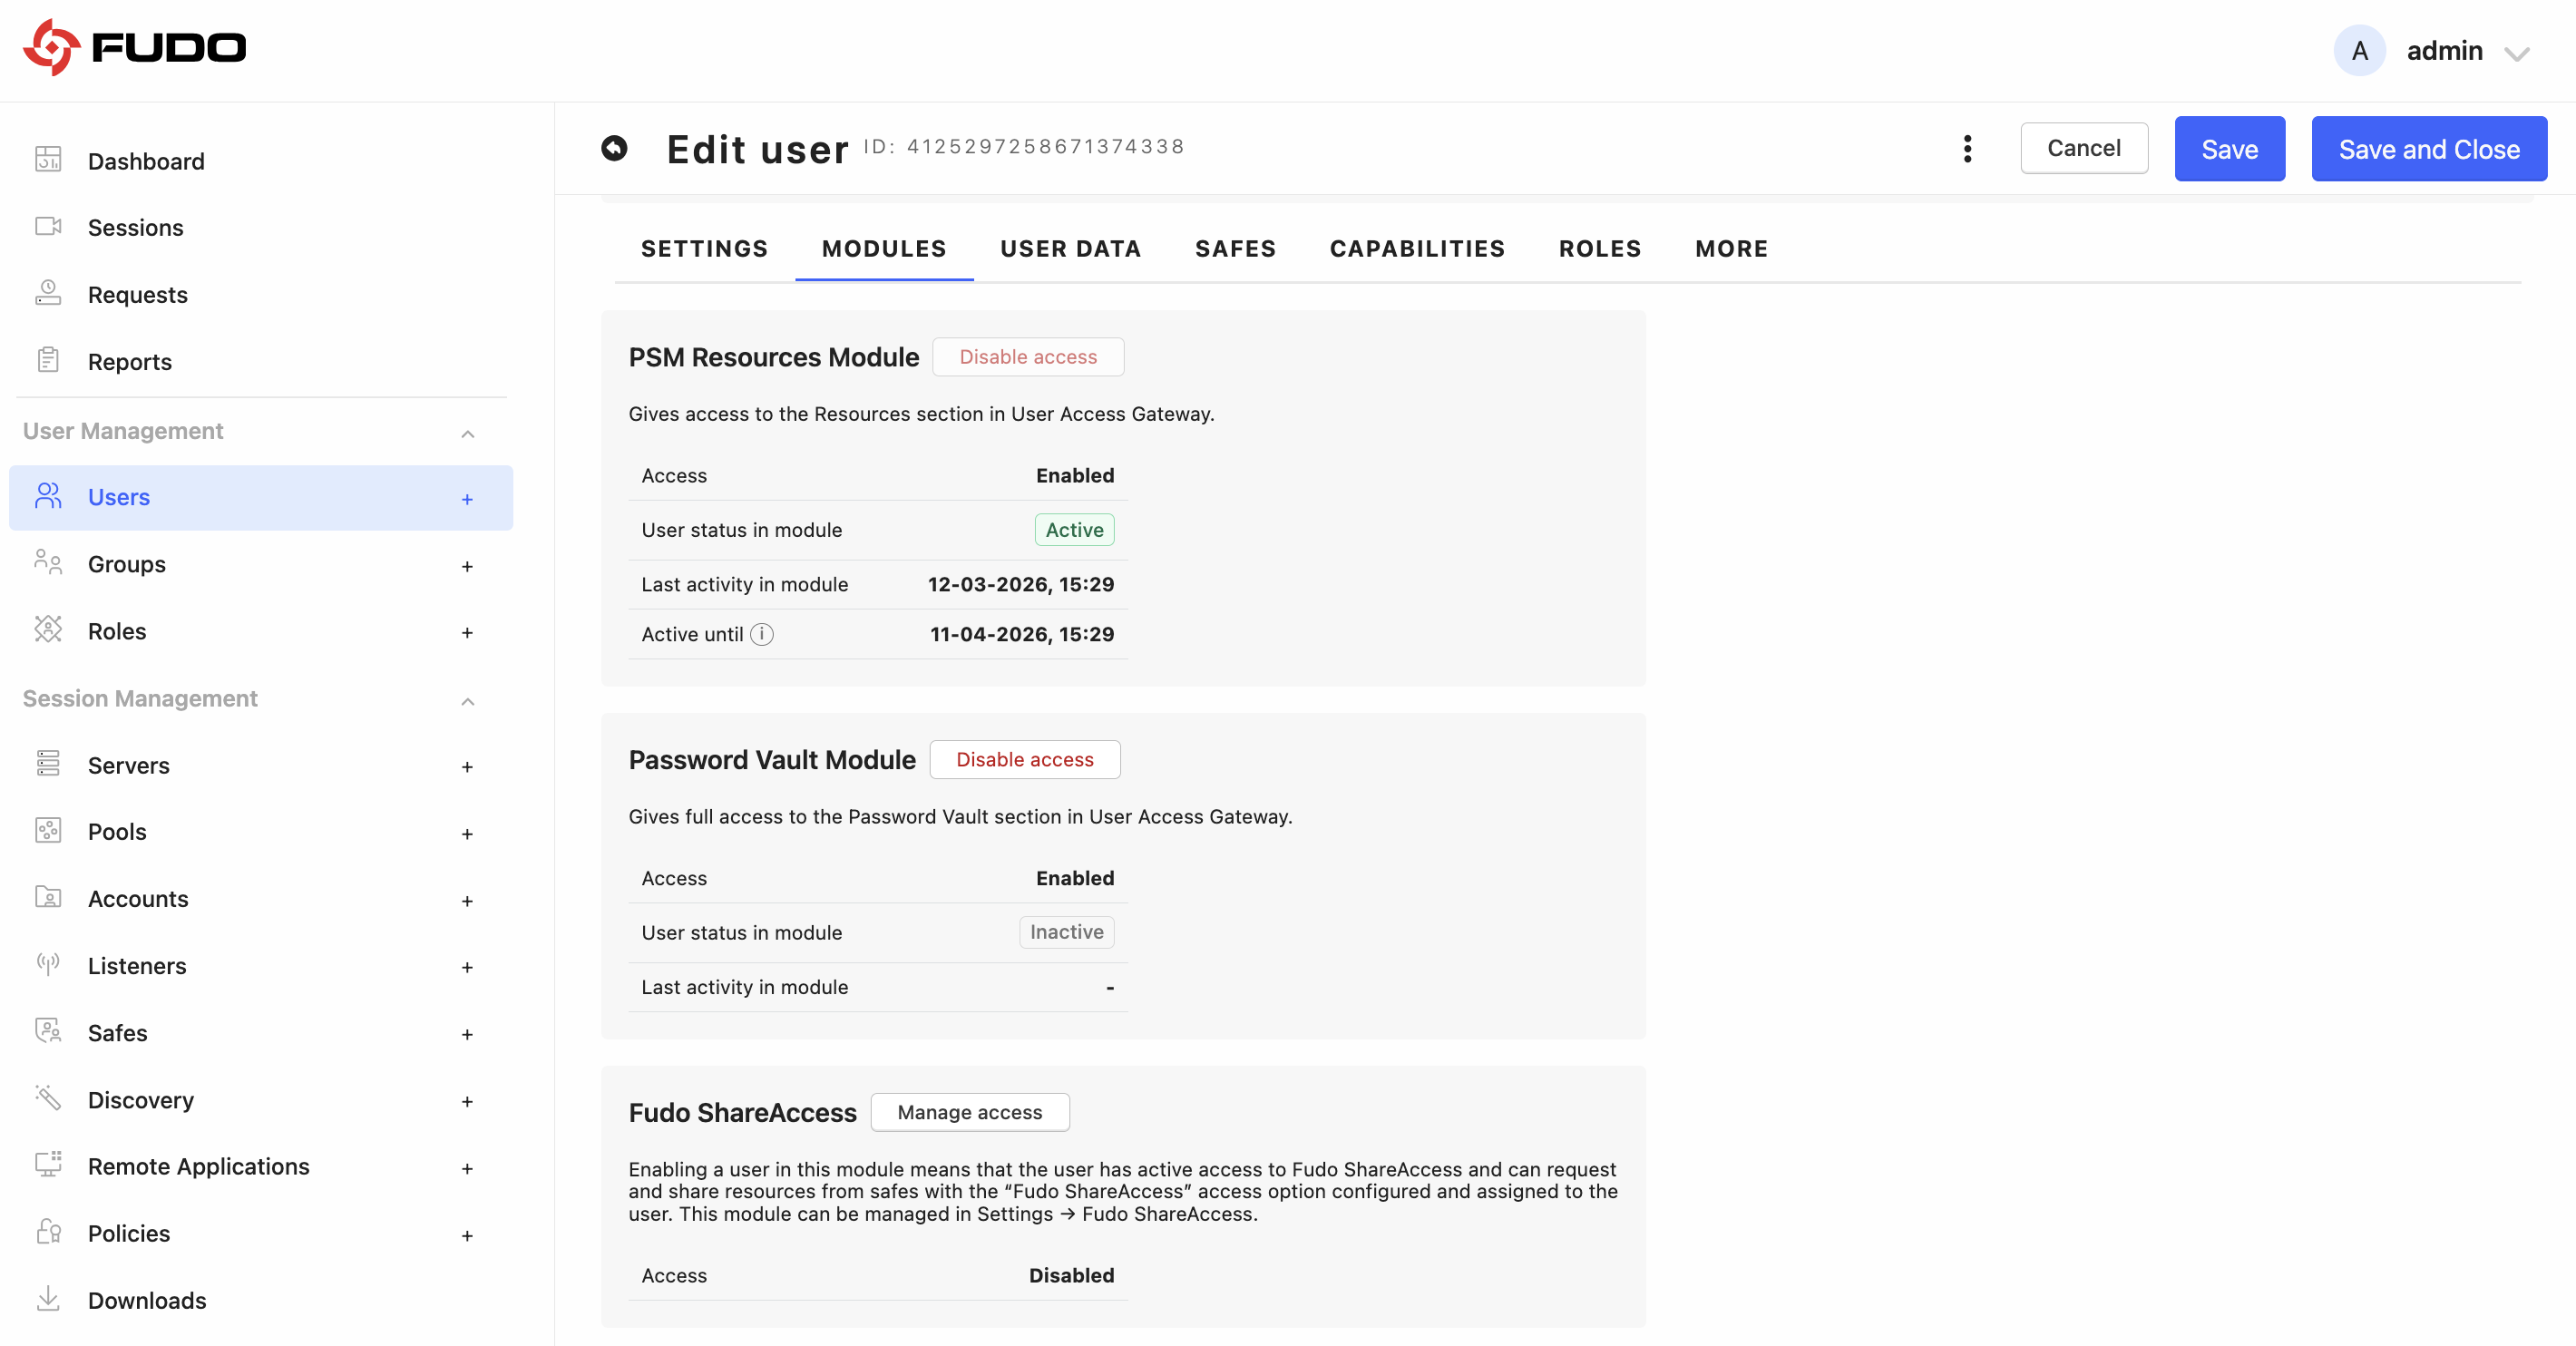Switch to the Safes tab

(x=1235, y=249)
